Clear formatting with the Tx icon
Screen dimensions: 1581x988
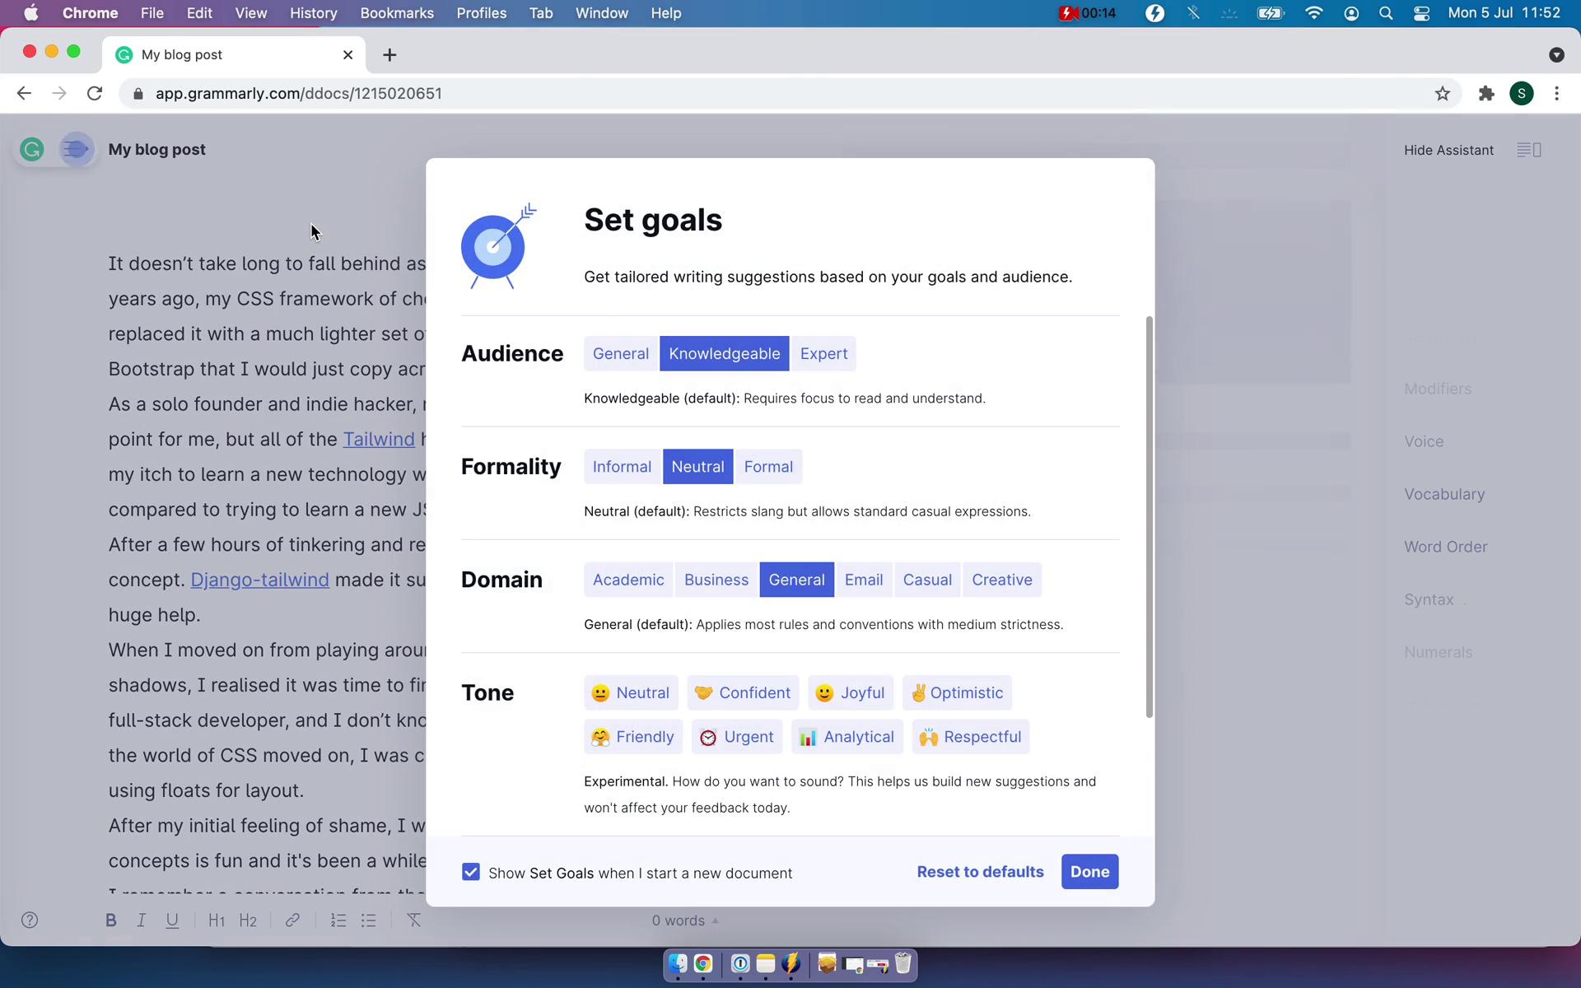click(414, 920)
